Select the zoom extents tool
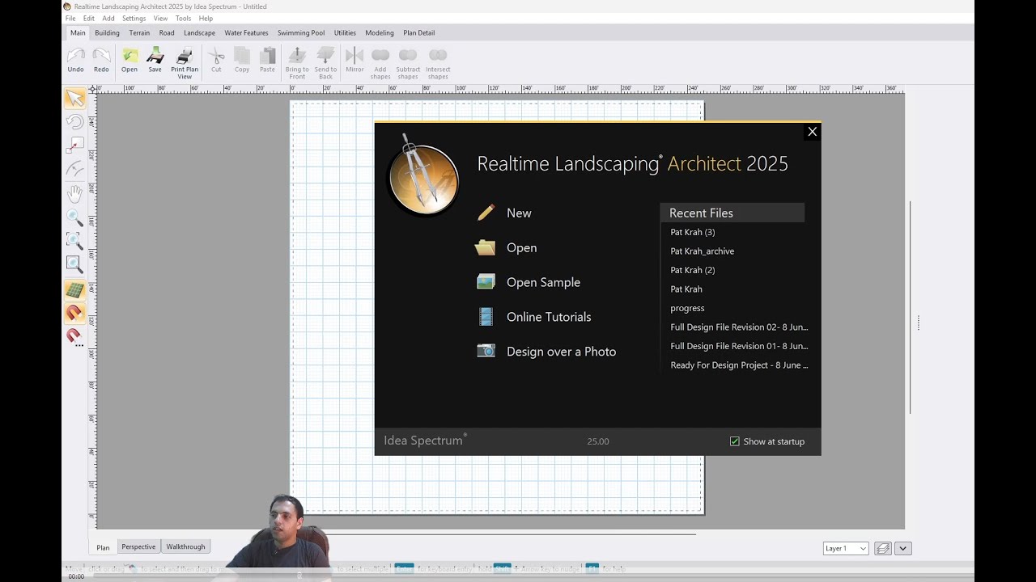1036x582 pixels. 74,264
